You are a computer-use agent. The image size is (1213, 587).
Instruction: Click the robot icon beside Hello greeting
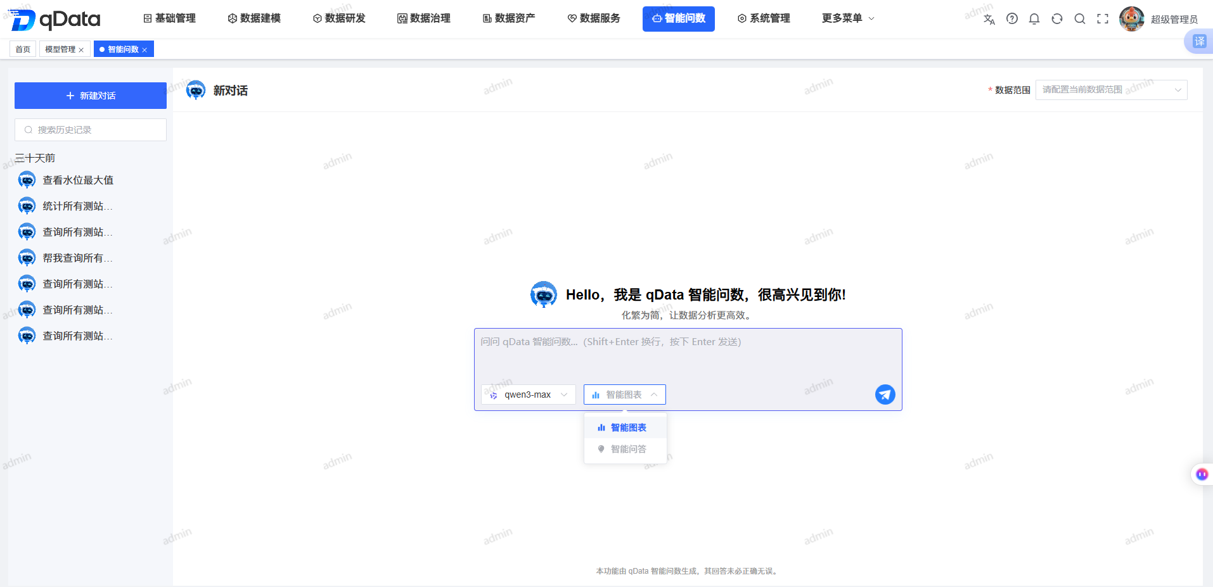click(x=544, y=294)
